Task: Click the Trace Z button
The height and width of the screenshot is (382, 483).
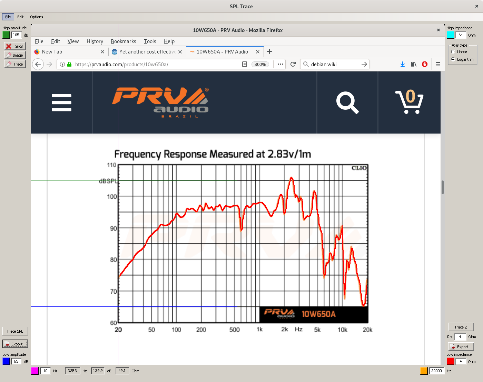Action: [461, 327]
